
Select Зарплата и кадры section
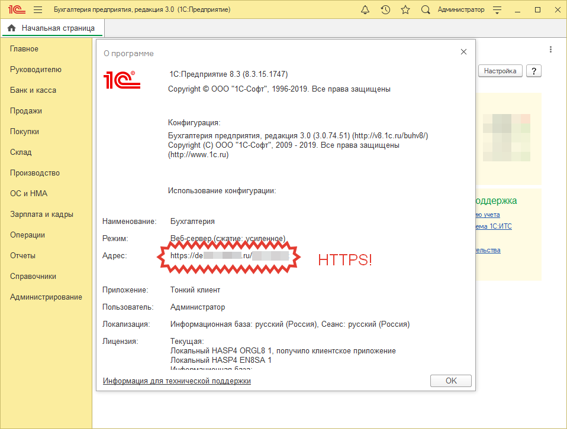click(41, 214)
